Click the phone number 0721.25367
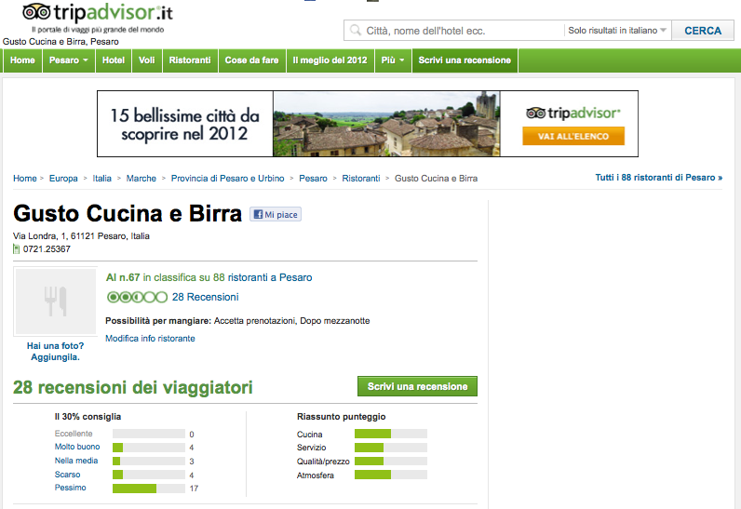The image size is (741, 509). click(47, 248)
